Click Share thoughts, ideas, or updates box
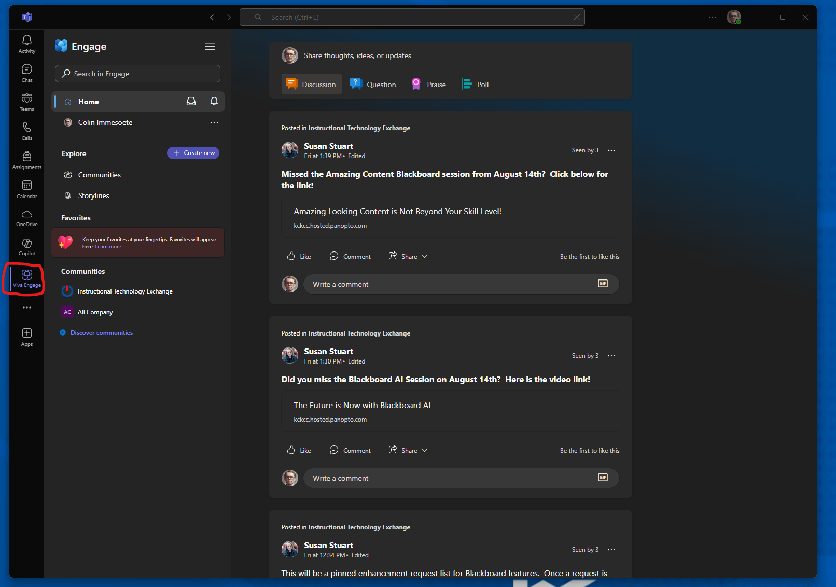The image size is (836, 587). 357,55
